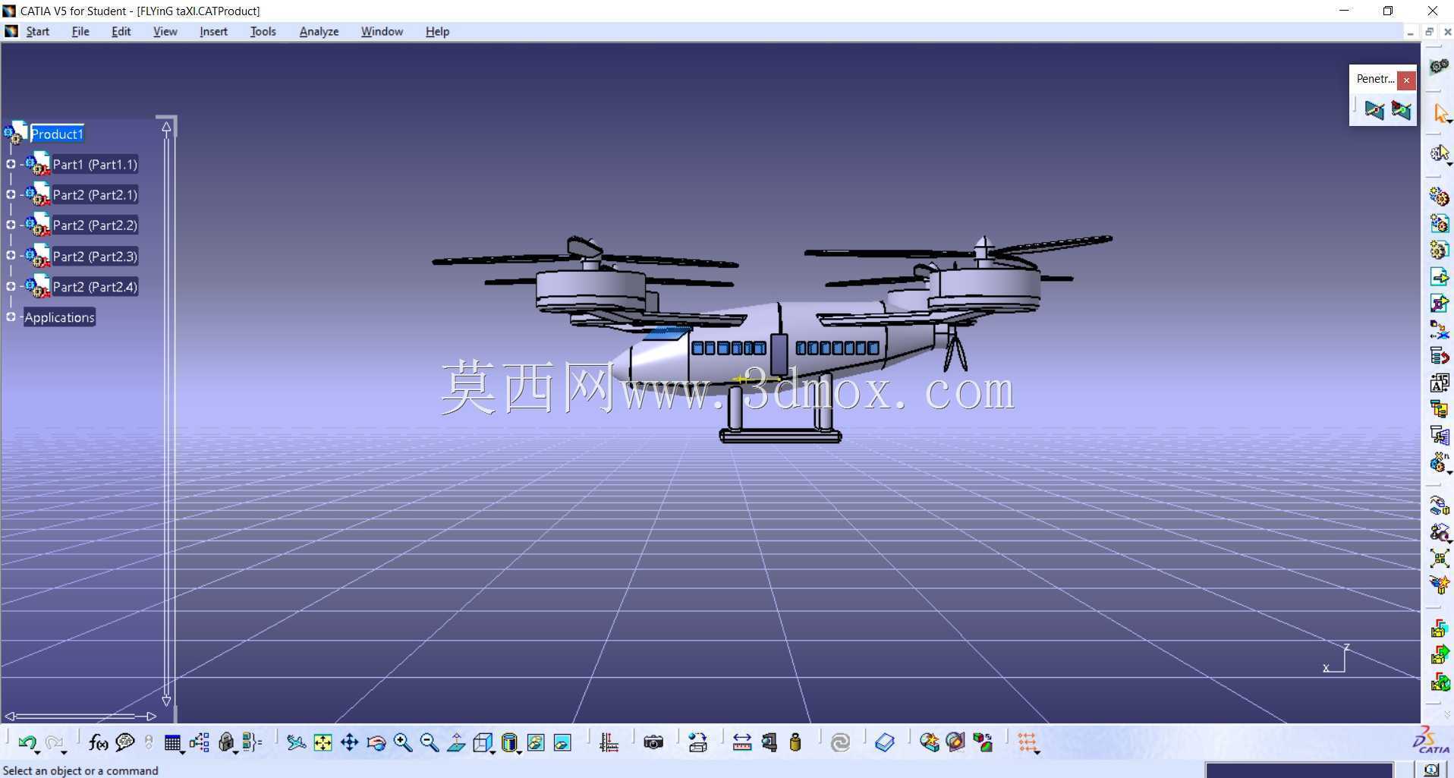Click Measure Between ruler icon
Image resolution: width=1454 pixels, height=778 pixels.
click(x=742, y=742)
